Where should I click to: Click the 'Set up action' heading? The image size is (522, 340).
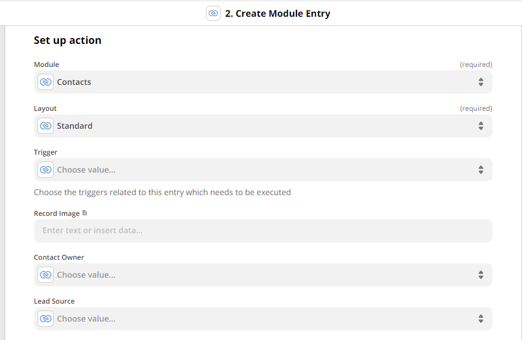coord(68,40)
